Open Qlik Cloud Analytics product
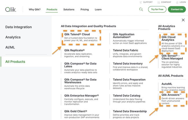Screen dimensions: 188x120 click(168, 38)
